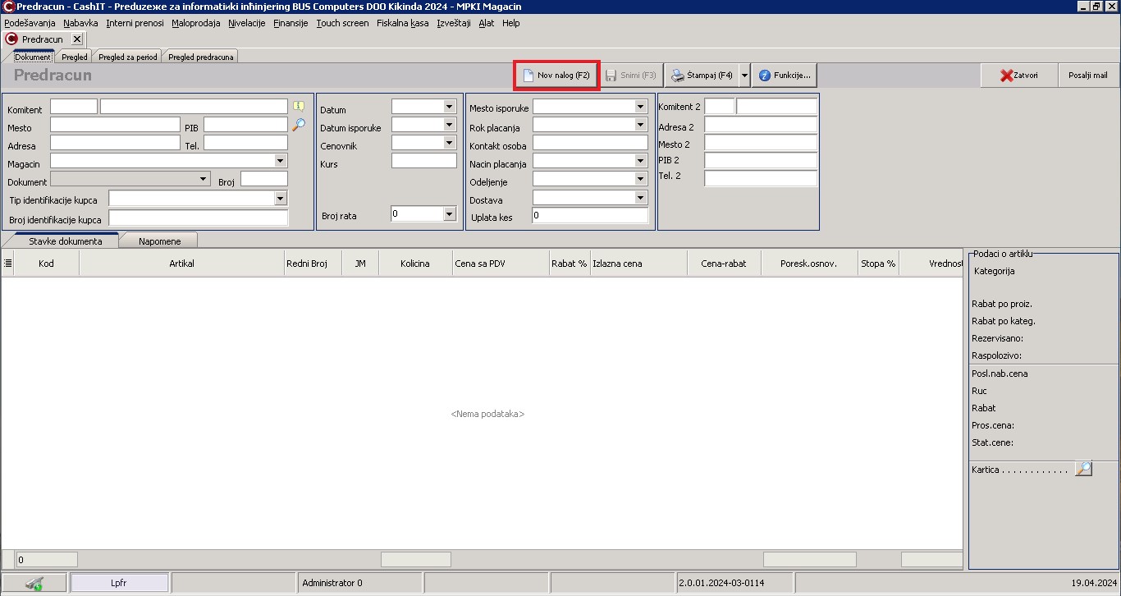The image size is (1121, 596).
Task: Expand the Cenovnik dropdown
Action: point(449,143)
